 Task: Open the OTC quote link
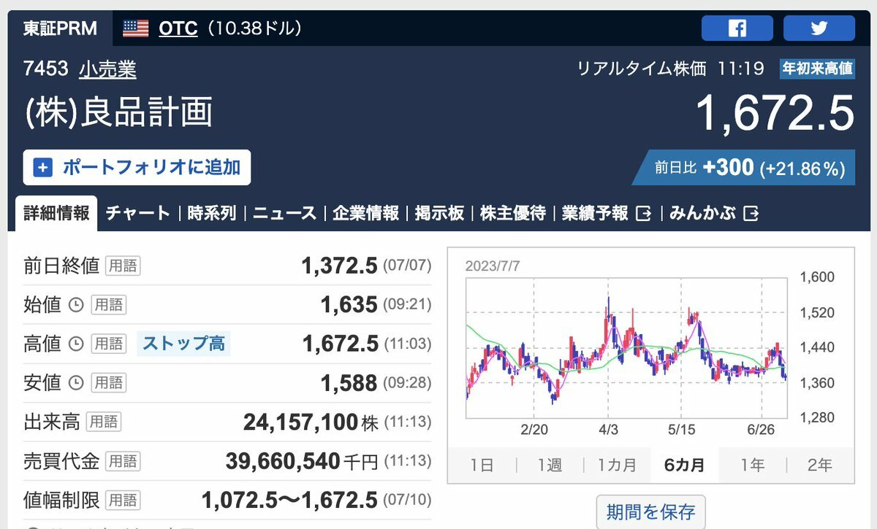[178, 28]
